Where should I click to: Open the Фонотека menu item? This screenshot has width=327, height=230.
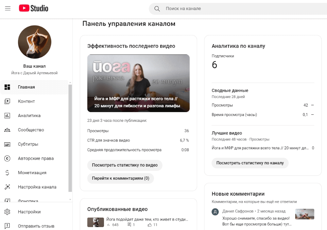(x=34, y=200)
